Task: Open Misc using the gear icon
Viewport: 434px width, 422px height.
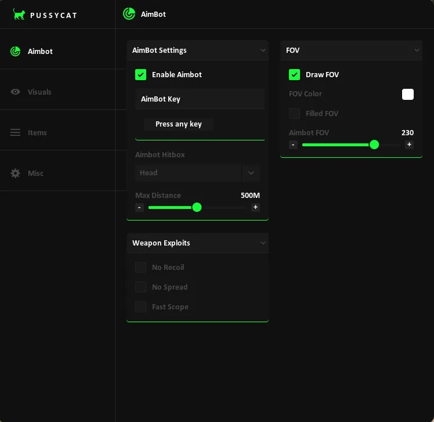Action: coord(16,173)
